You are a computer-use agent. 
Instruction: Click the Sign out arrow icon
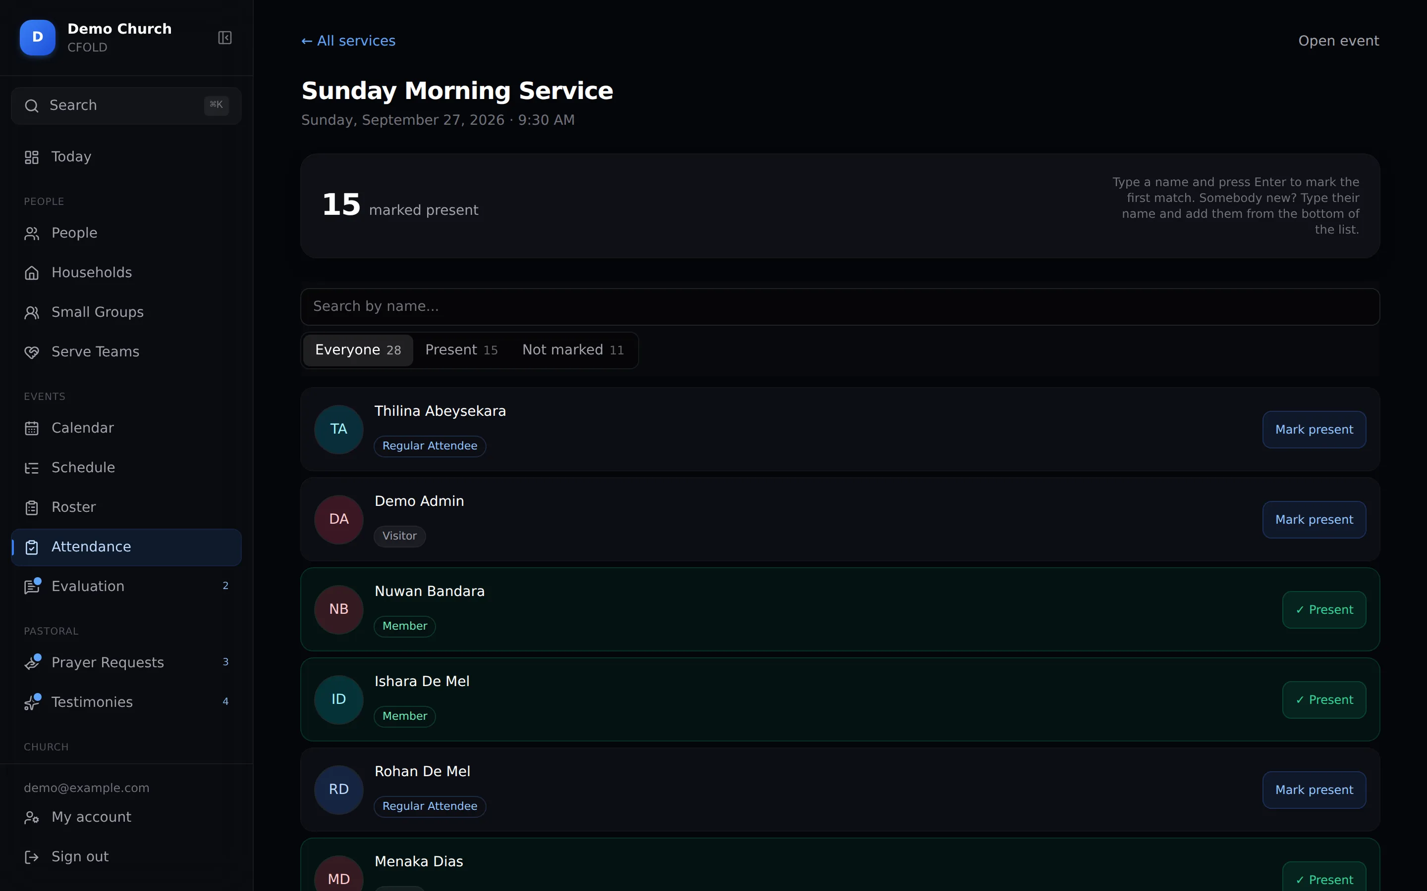[32, 857]
